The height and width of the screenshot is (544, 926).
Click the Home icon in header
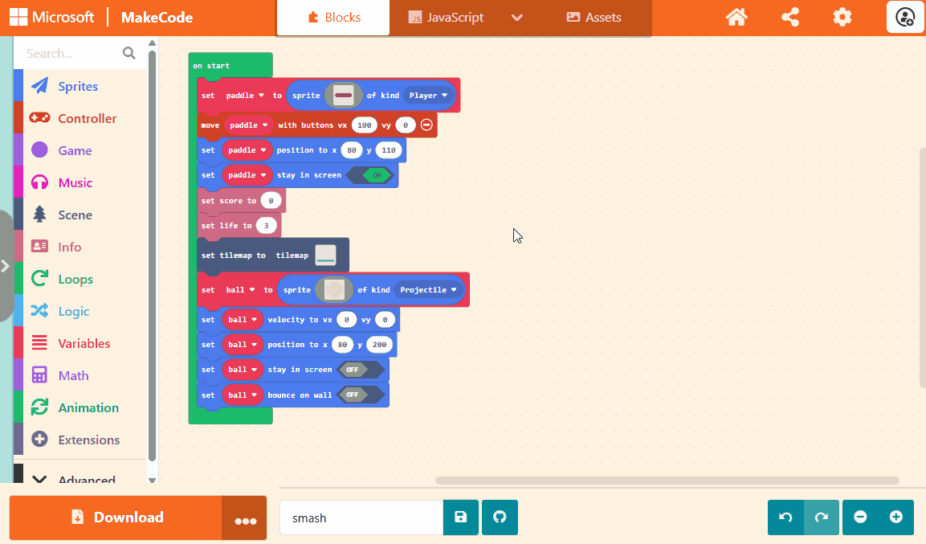(x=736, y=17)
